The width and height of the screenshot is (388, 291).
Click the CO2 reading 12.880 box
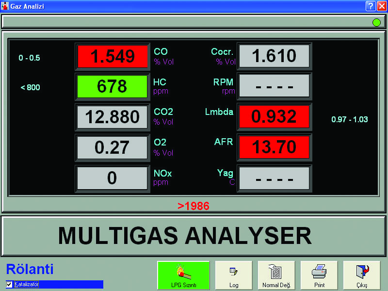click(x=113, y=117)
